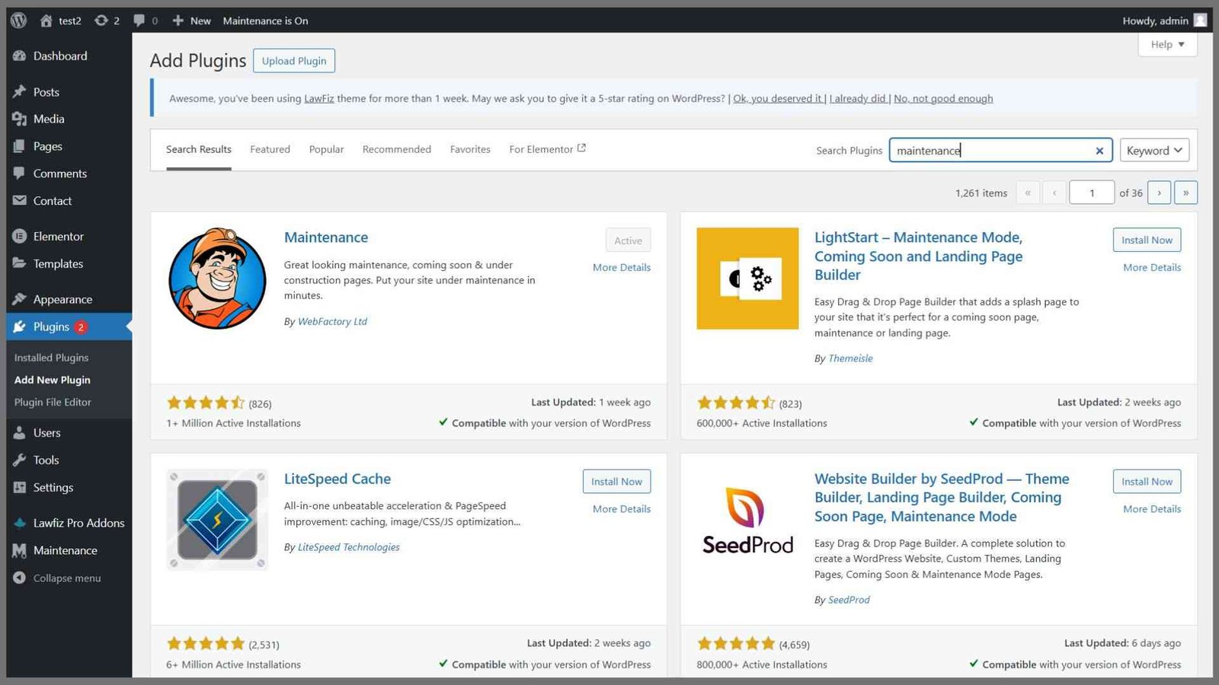Viewport: 1219px width, 685px height.
Task: Click the current page number field
Action: tap(1092, 193)
